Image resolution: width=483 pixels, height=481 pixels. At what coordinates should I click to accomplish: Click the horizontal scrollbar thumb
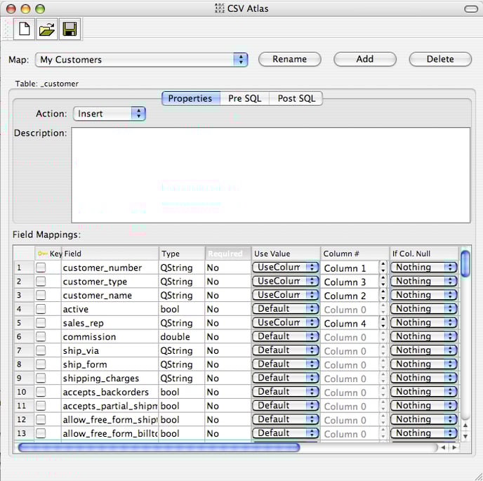point(159,447)
